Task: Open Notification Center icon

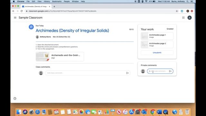Action: 192,1
